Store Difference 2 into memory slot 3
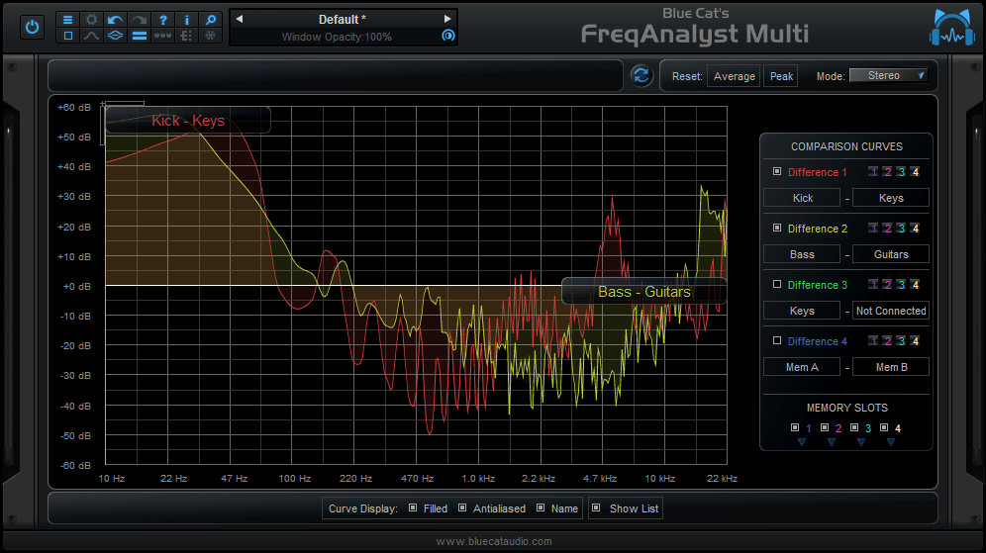986x553 pixels. 901,229
